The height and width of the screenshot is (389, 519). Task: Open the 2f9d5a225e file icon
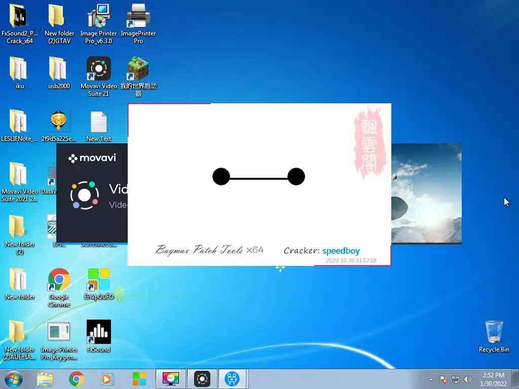[x=59, y=126]
